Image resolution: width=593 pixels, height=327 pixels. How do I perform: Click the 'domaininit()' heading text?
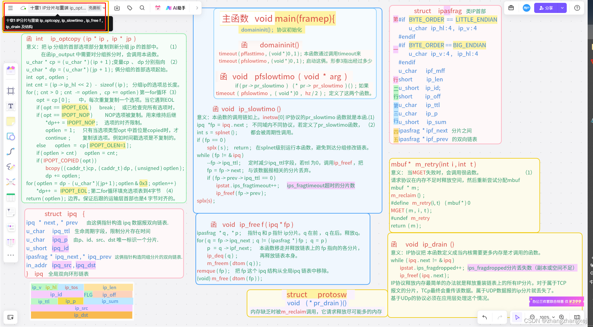279,45
